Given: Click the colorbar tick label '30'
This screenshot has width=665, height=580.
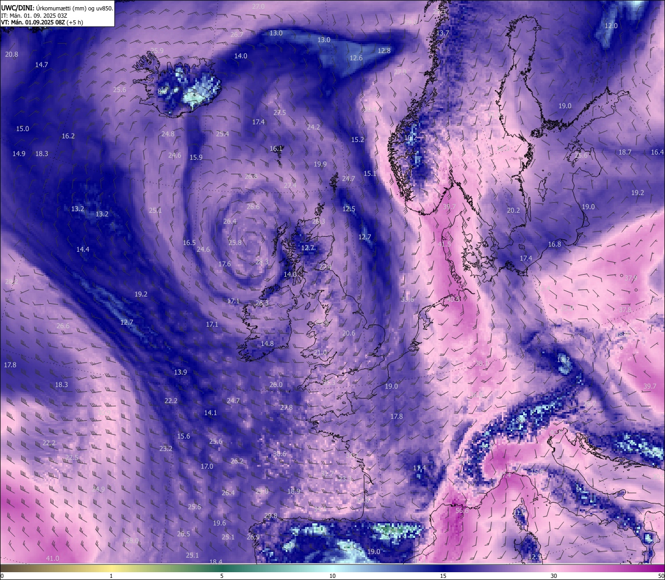Looking at the screenshot, I should [554, 576].
